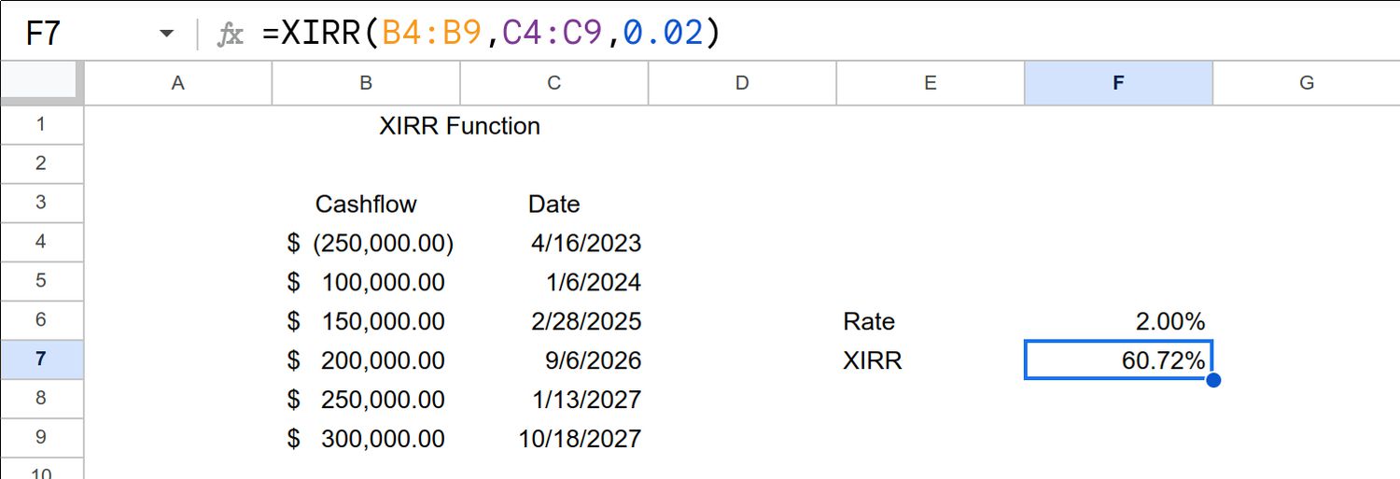Open the Name box dropdown arrow
This screenshot has height=479, width=1400.
point(167,34)
